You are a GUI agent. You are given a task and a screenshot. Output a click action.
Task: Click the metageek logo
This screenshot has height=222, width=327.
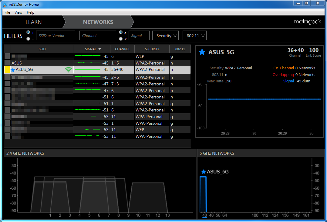point(307,22)
